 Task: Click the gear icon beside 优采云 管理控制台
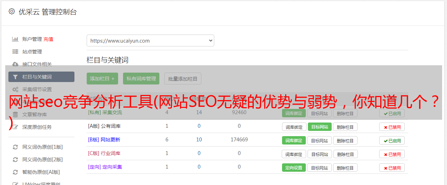[12, 12]
